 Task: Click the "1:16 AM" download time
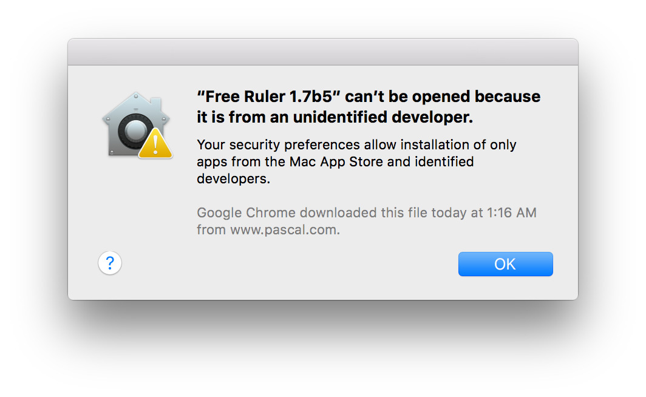click(x=512, y=212)
